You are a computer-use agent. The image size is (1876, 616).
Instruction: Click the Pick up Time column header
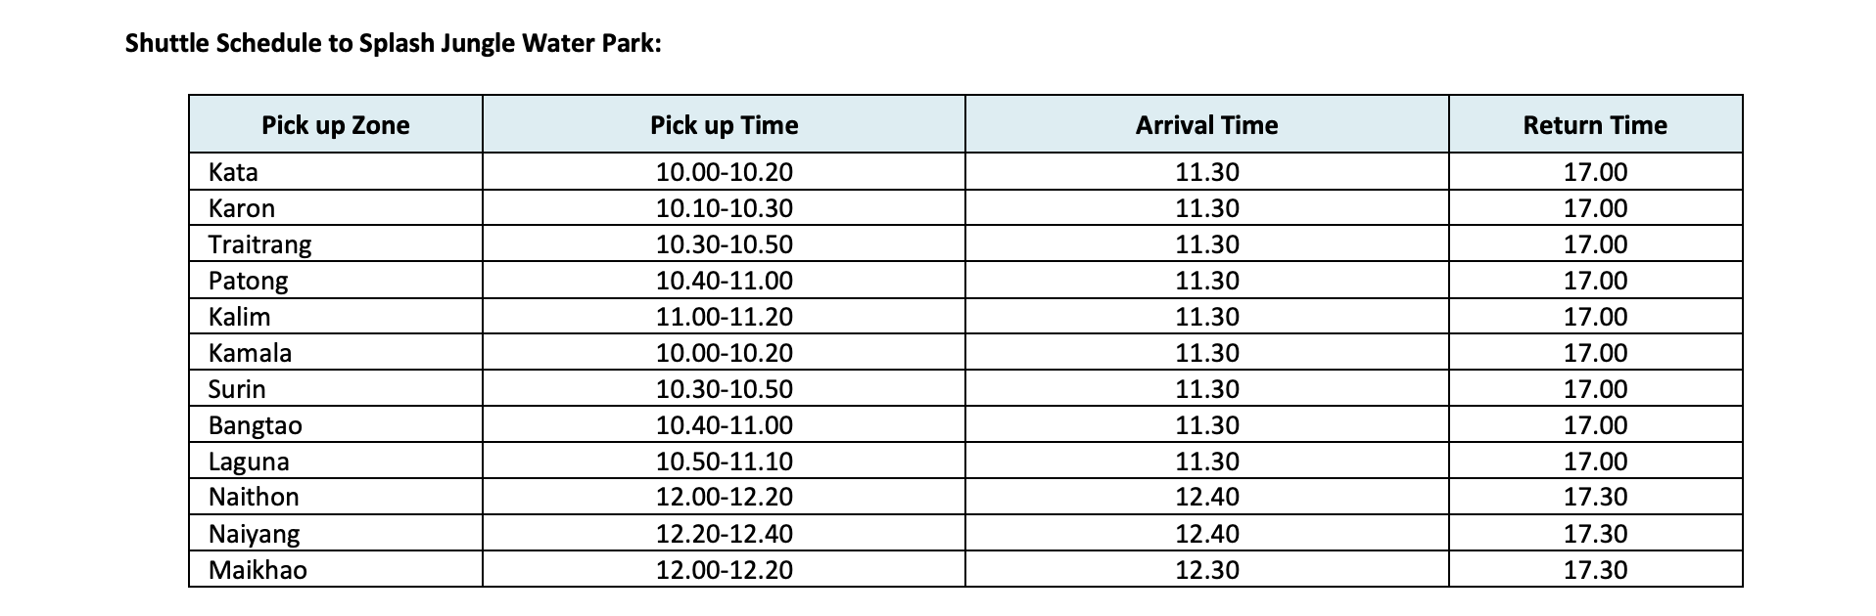point(724,125)
